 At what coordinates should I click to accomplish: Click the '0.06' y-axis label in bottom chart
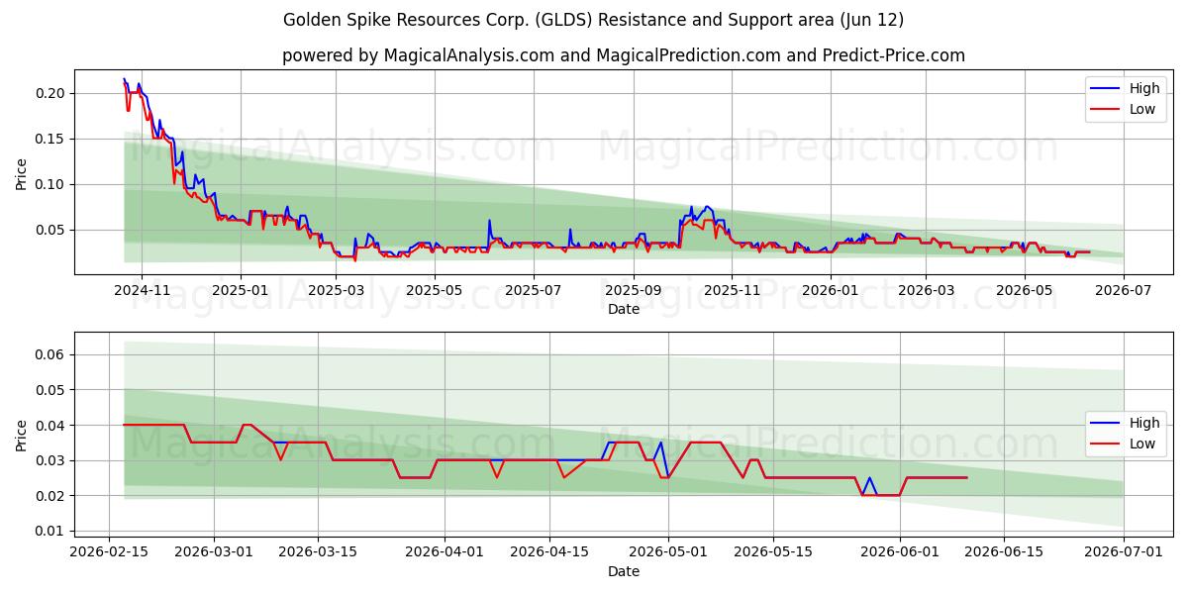(x=51, y=354)
